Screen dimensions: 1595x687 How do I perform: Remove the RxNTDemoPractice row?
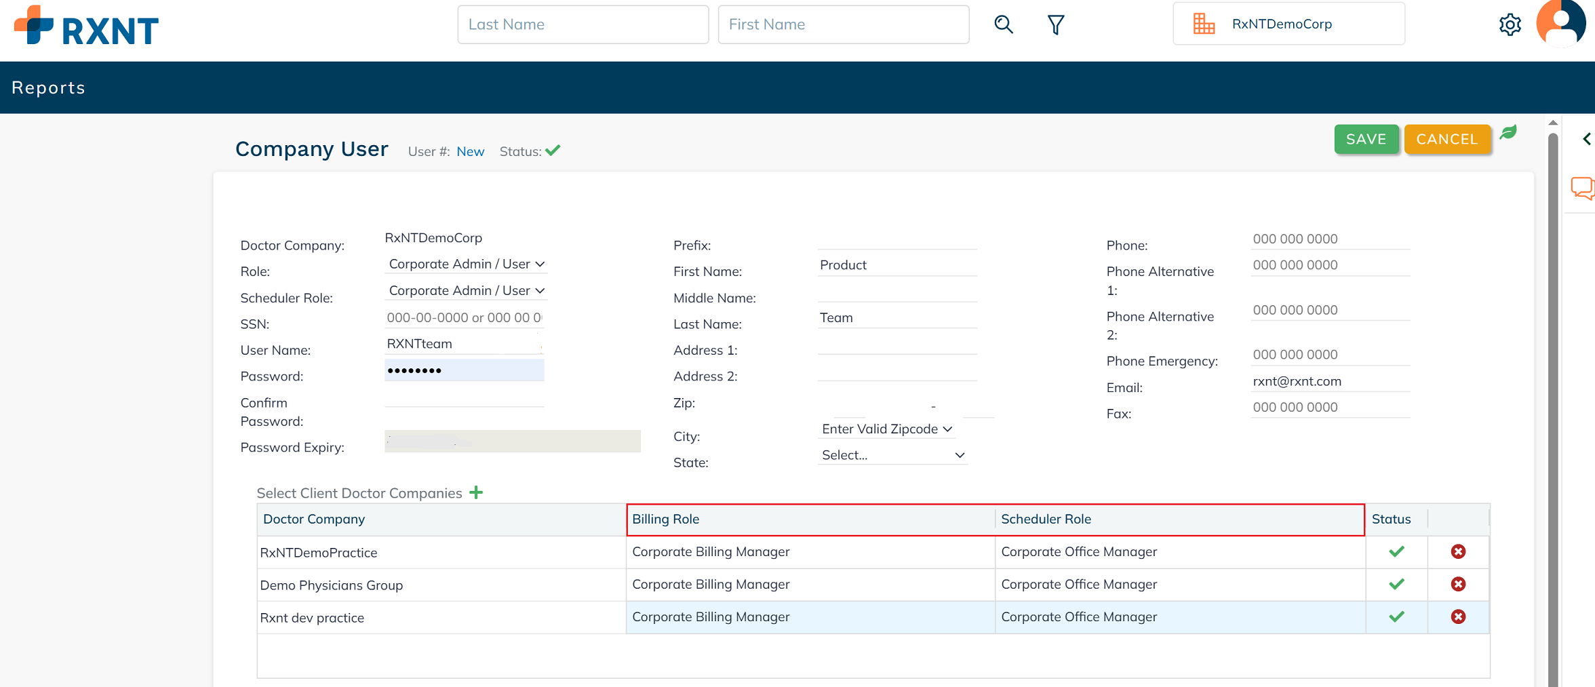coord(1458,551)
